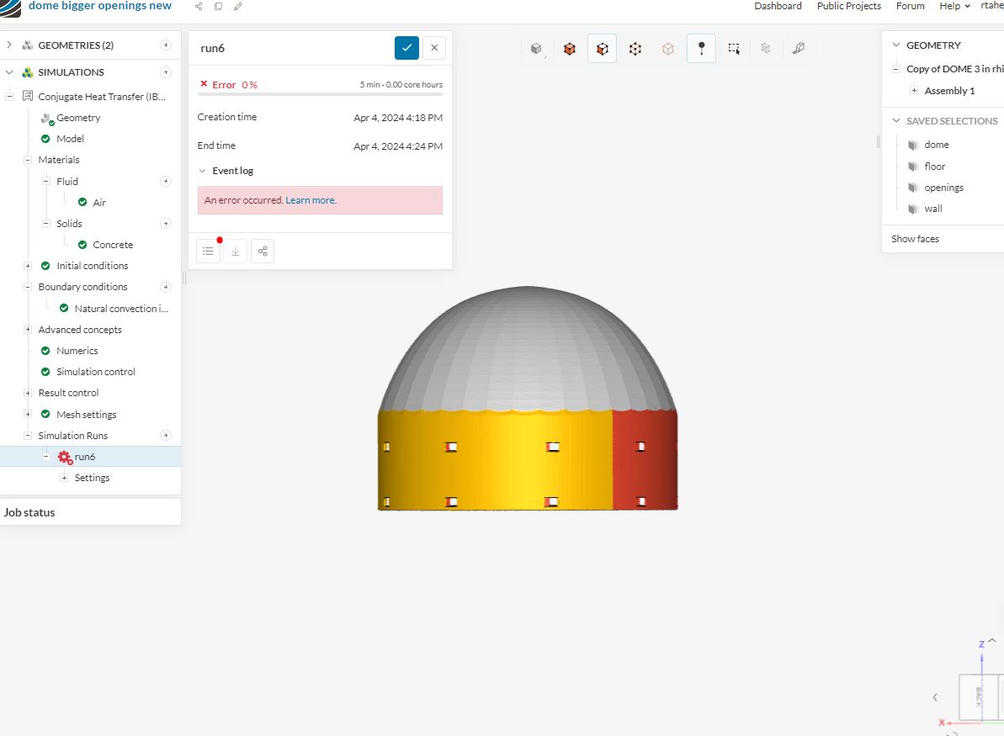The width and height of the screenshot is (1004, 736).
Task: Select the openings saved selection
Action: (943, 187)
